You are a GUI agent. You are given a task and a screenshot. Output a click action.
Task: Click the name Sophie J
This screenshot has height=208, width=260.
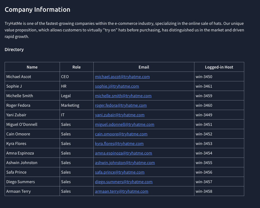(x=14, y=86)
